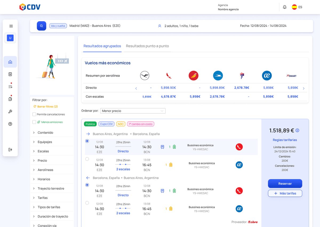
Task: Enable the Permite cancelaciones checkbox
Action: coord(34,114)
